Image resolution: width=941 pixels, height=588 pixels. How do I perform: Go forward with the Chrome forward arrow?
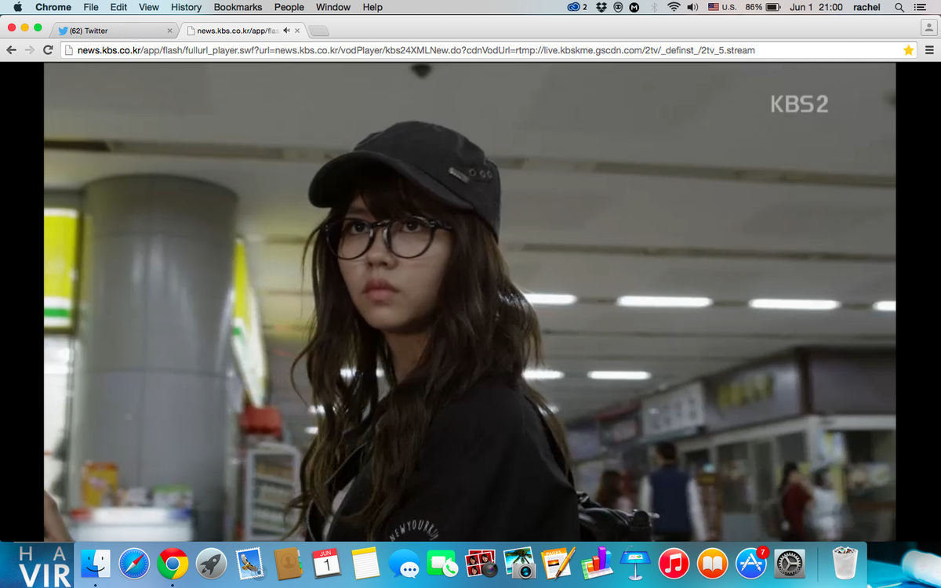30,50
